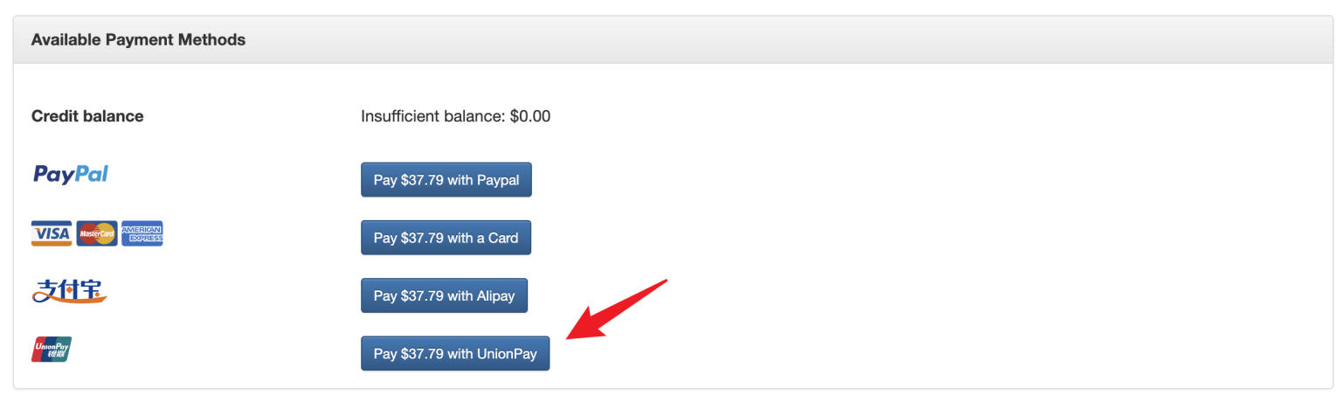Click the PayPal logo
The image size is (1342, 402).
pos(70,174)
